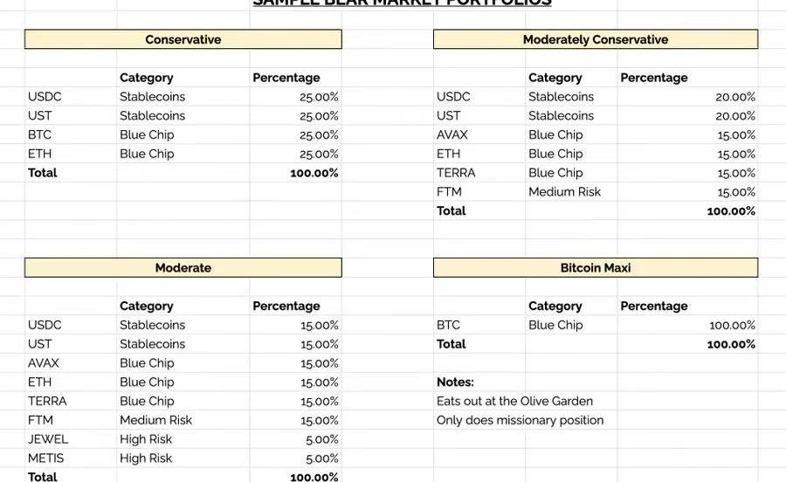
Task: Select BTC cell in the Conservative table
Action: tap(40, 135)
